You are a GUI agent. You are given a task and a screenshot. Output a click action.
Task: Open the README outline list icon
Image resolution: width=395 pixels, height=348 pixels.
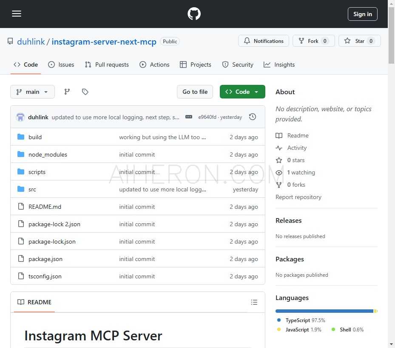coord(254,302)
